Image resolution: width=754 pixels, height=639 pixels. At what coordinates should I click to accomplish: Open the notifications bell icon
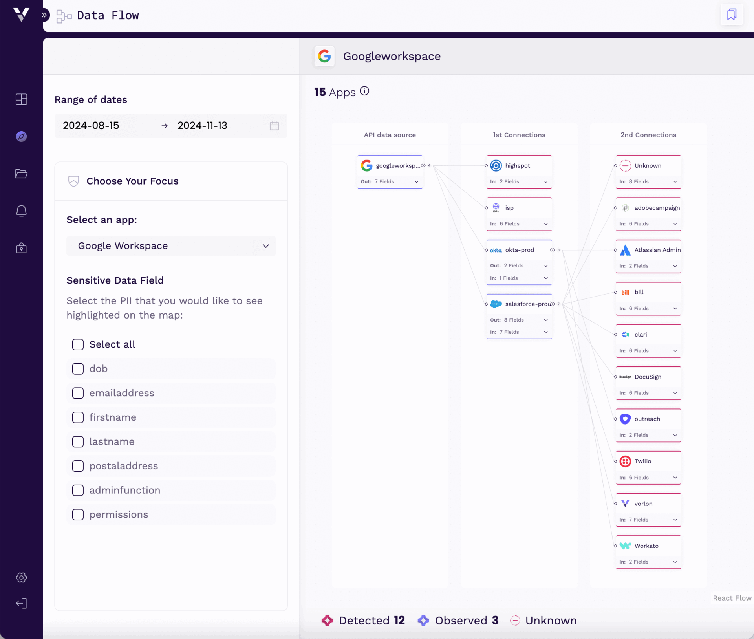tap(21, 211)
